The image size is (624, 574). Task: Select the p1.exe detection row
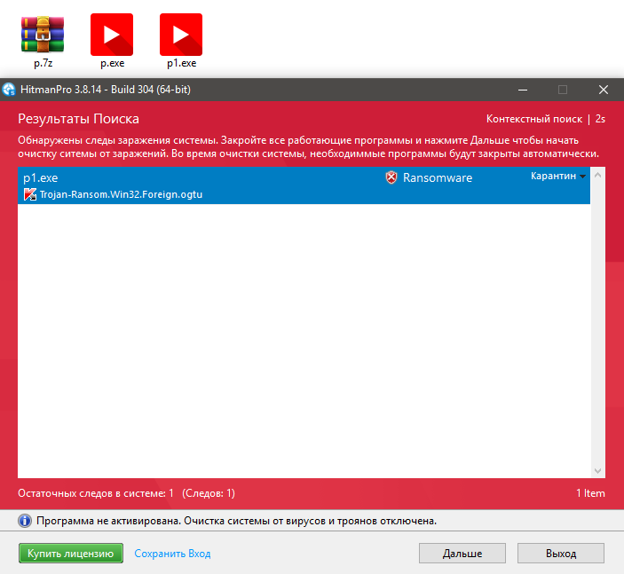pyautogui.click(x=304, y=185)
